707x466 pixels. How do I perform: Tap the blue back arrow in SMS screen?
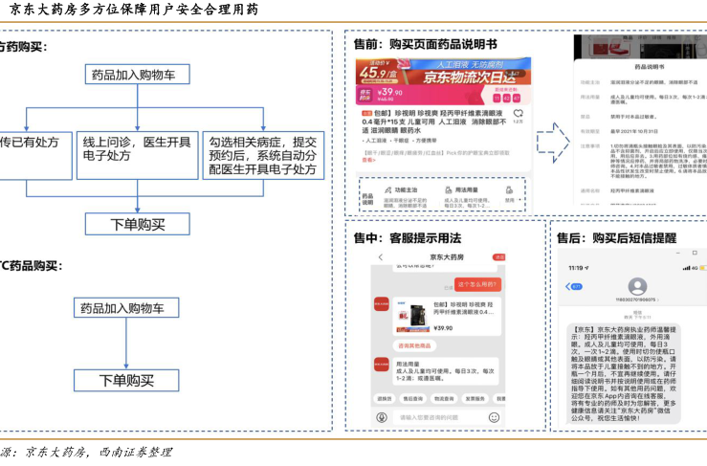tap(568, 285)
